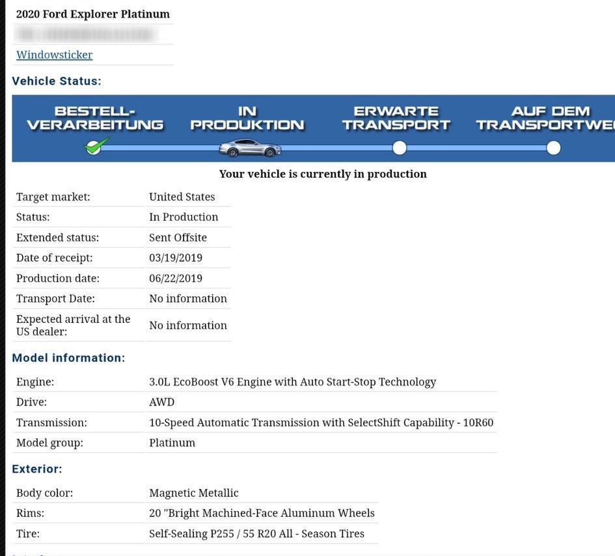Click the expected arrival 'No information' value
Viewport: 615px width, 556px height.
tap(188, 326)
